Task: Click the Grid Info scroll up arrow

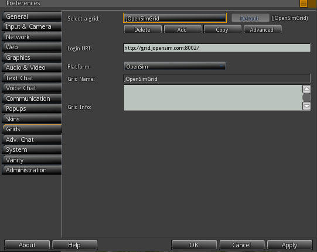Action: point(306,89)
